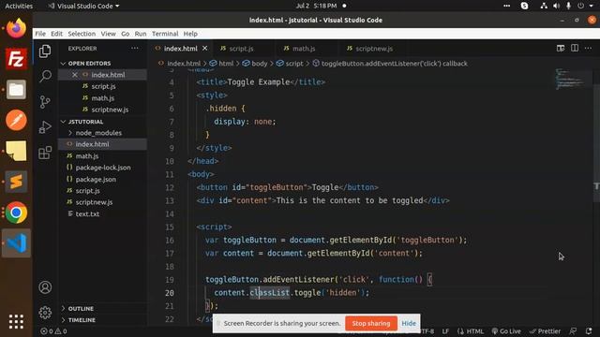Open the Selection menu
Screen dimensions: 600x337
(82, 34)
